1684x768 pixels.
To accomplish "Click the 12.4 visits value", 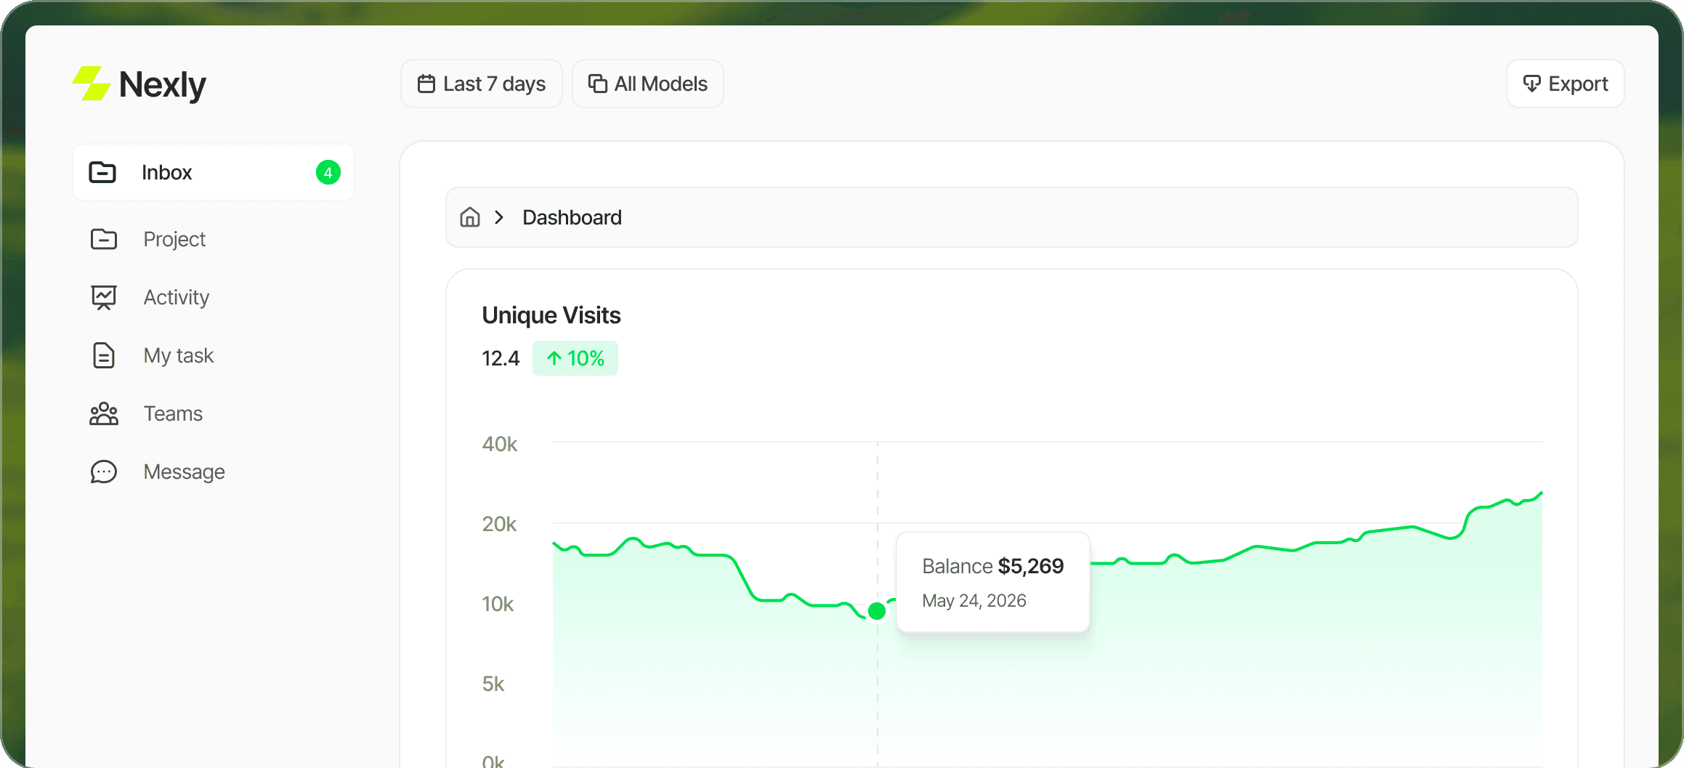I will [501, 358].
